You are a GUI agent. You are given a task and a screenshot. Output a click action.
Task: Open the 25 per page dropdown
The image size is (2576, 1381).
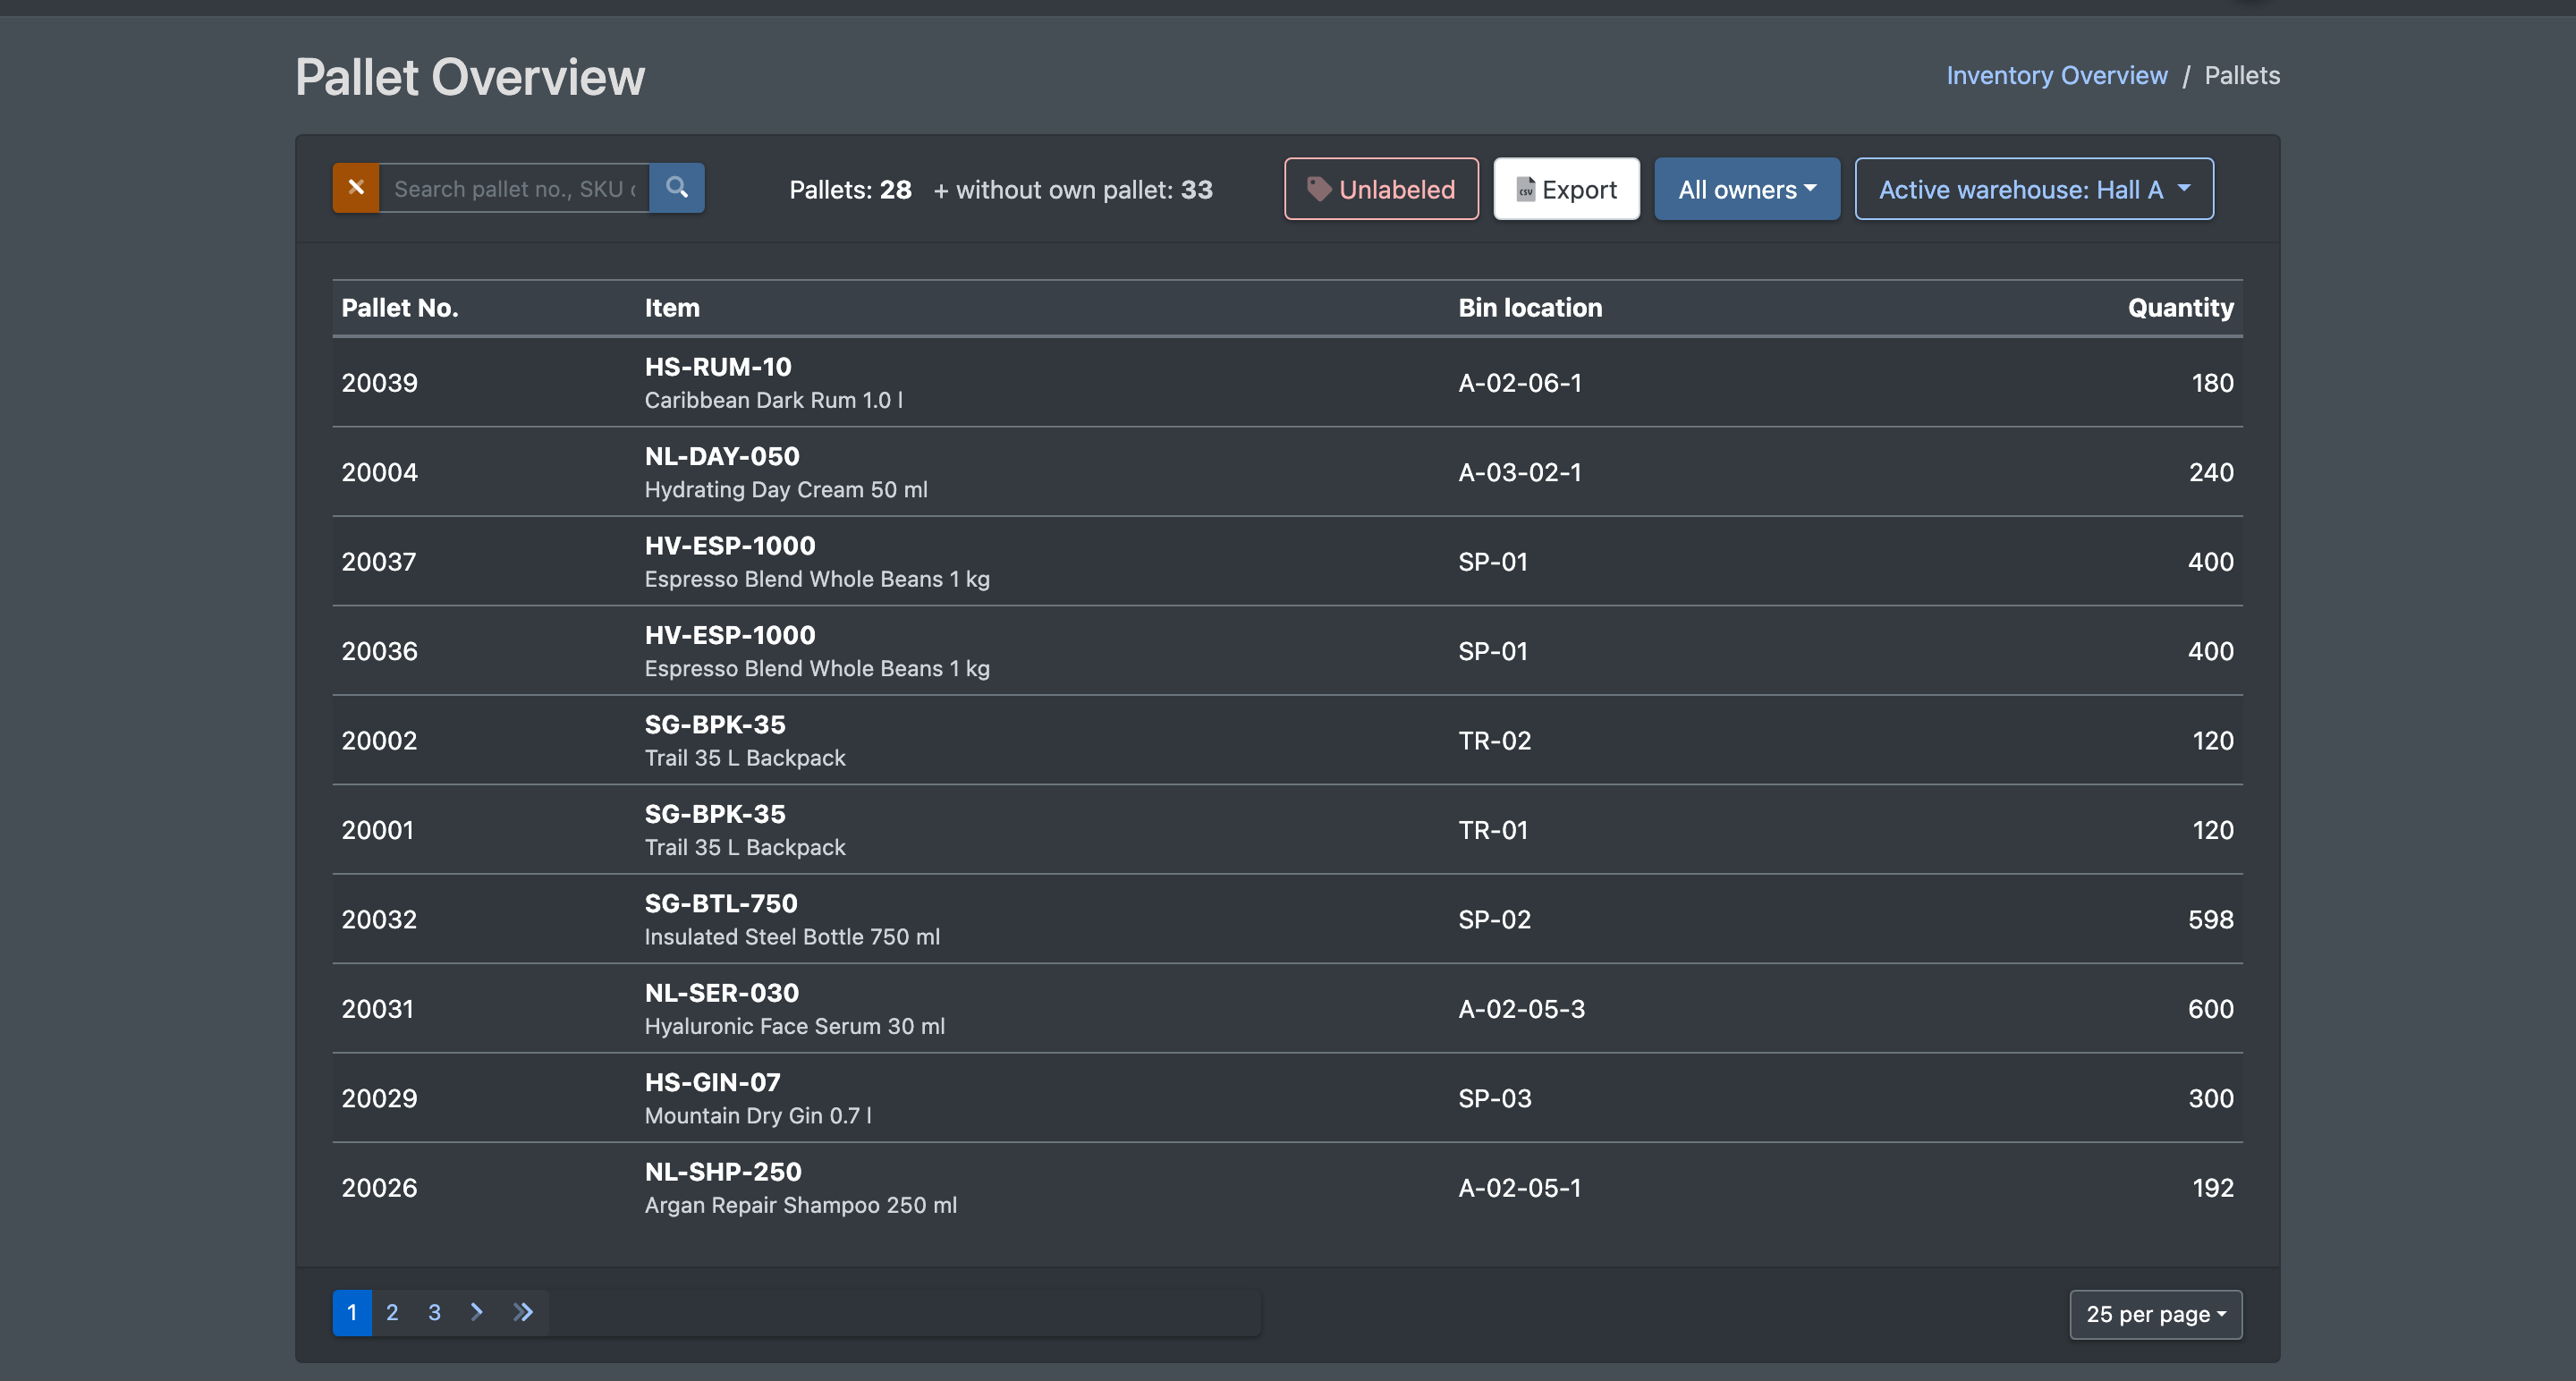pyautogui.click(x=2155, y=1314)
